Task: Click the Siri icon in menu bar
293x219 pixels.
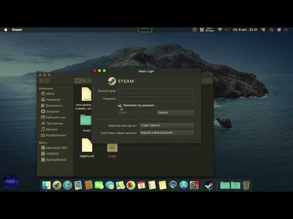Action: 279,30
